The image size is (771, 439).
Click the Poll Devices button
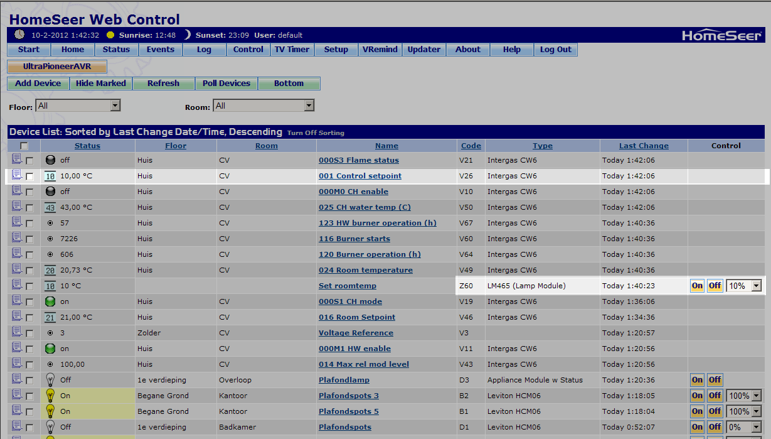pyautogui.click(x=226, y=84)
